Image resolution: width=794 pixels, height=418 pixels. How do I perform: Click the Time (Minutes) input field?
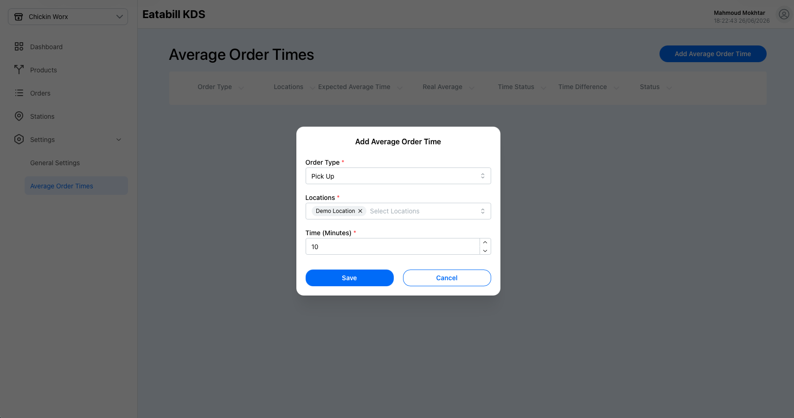pyautogui.click(x=392, y=246)
